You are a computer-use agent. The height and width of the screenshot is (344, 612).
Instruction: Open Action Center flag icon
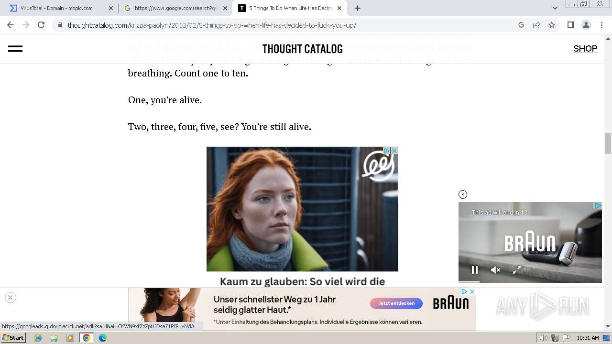[x=566, y=338]
